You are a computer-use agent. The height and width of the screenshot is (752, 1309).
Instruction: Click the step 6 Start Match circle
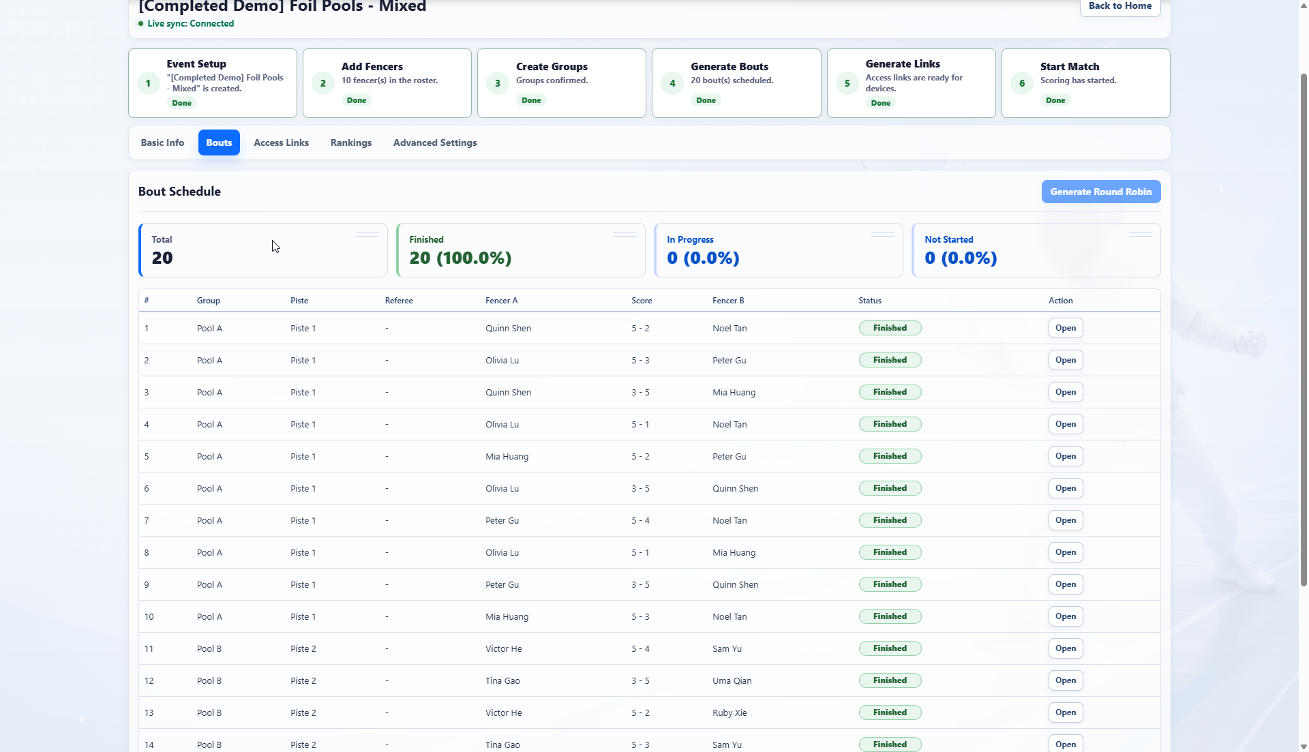1022,83
